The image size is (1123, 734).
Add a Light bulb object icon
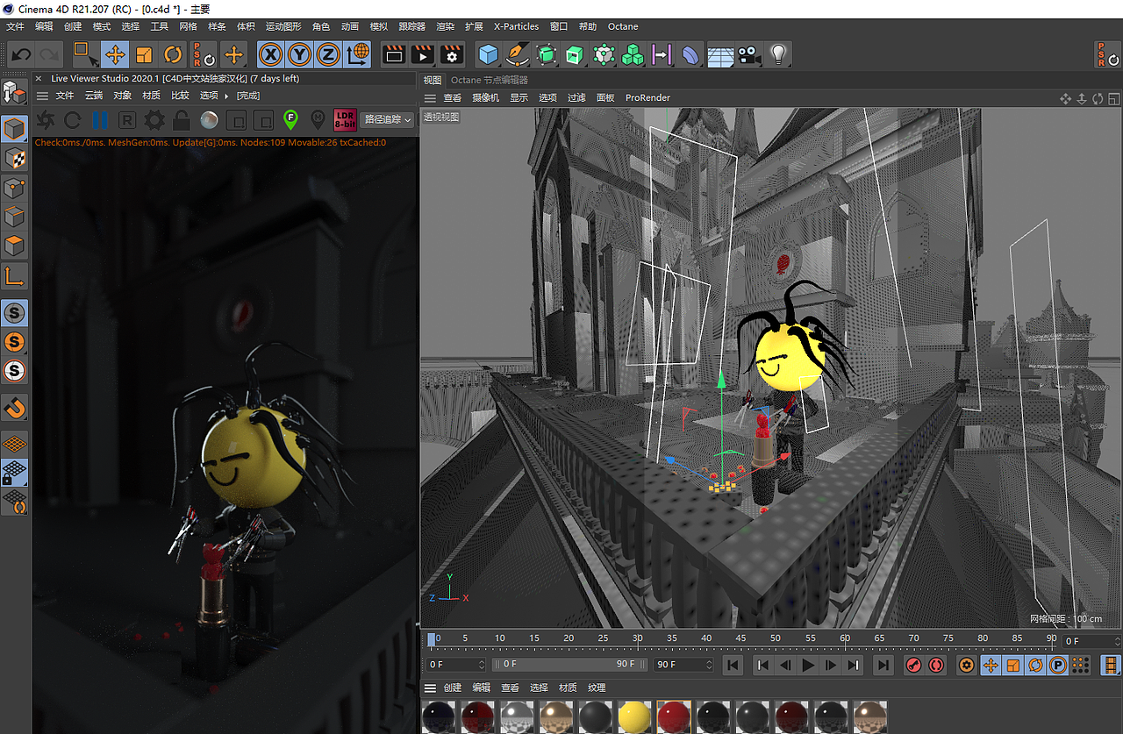tap(777, 54)
